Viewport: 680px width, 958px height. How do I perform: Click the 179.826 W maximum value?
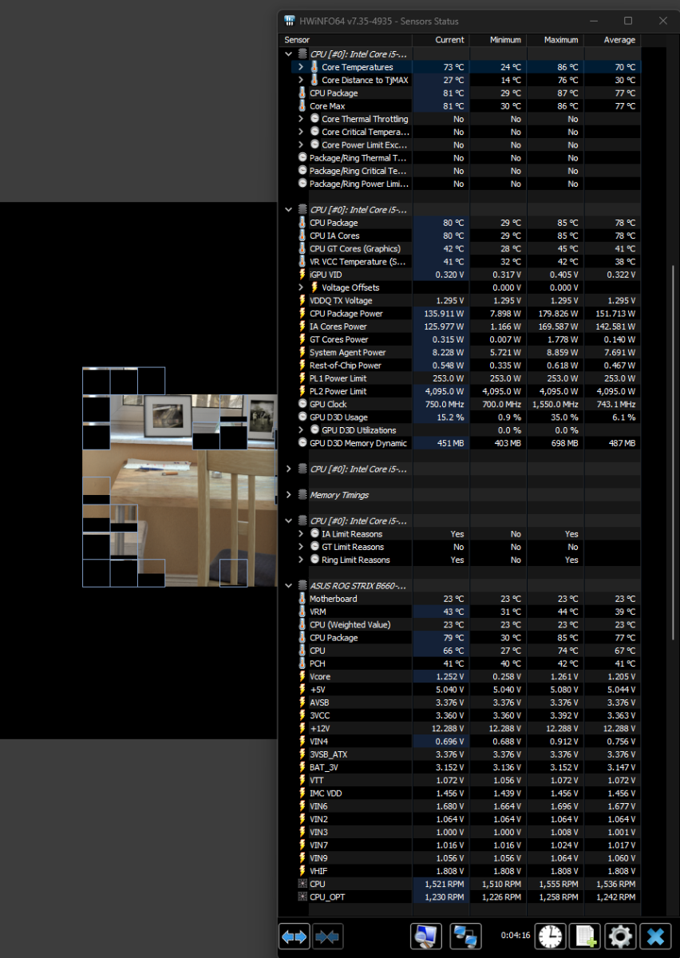click(x=558, y=314)
